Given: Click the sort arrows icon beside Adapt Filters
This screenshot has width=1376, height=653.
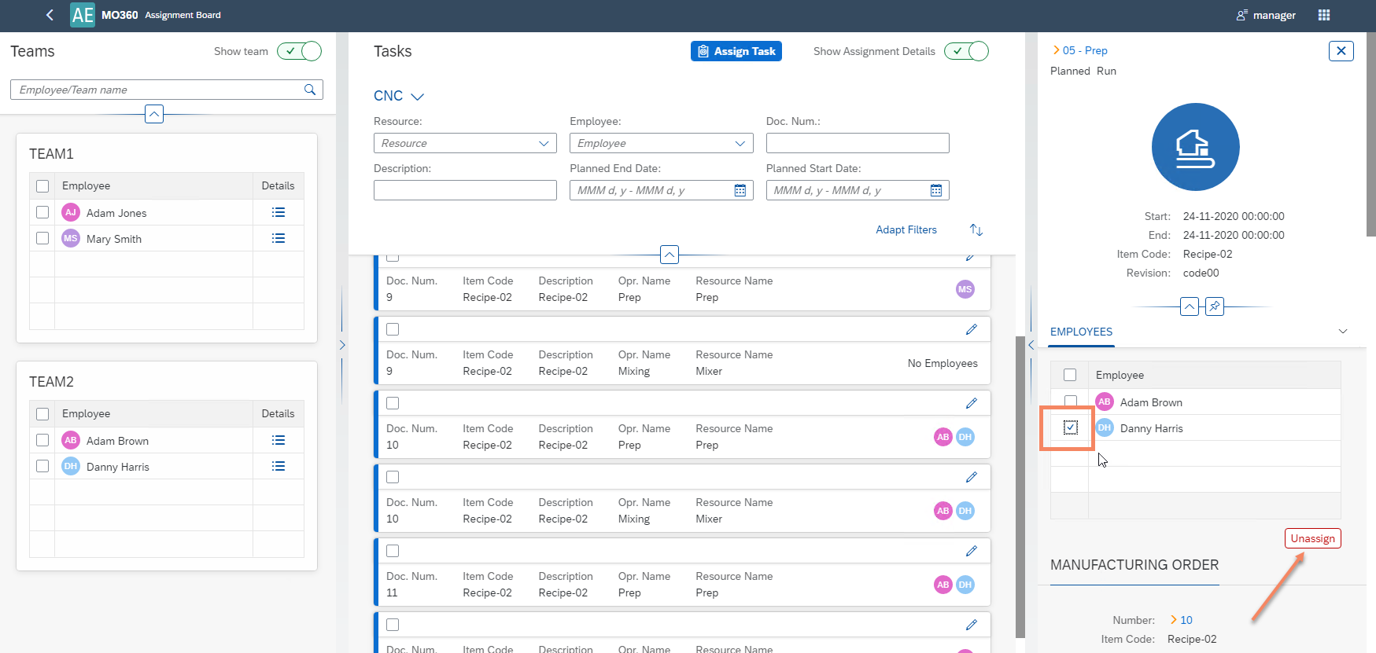Looking at the screenshot, I should [x=976, y=230].
